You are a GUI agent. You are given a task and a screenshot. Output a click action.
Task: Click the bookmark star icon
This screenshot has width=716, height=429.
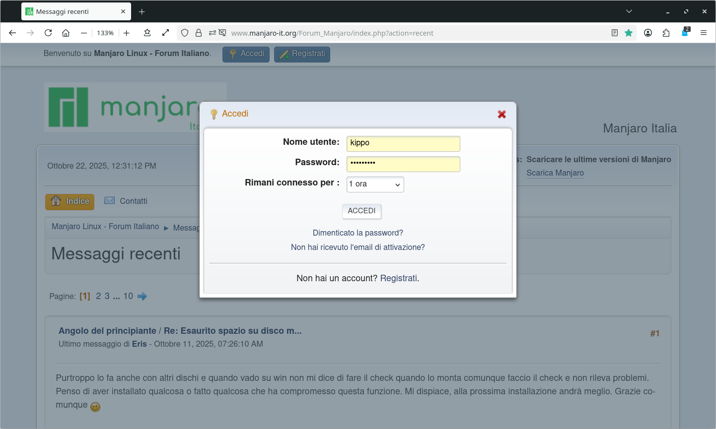[x=629, y=33]
